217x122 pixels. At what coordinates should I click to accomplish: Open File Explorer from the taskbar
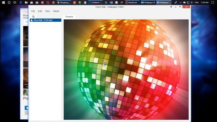tap(26, 2)
